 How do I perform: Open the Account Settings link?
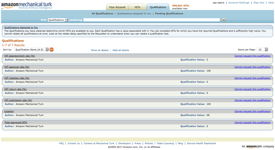click(239, 3)
